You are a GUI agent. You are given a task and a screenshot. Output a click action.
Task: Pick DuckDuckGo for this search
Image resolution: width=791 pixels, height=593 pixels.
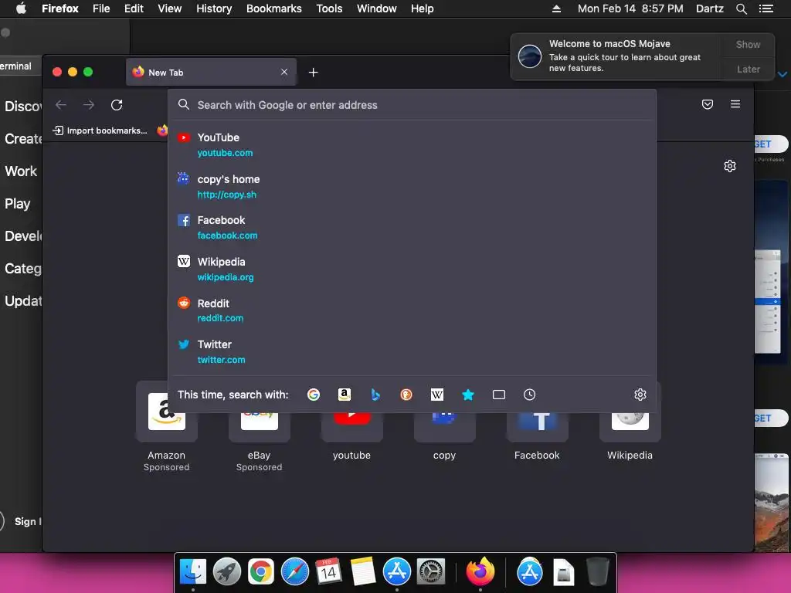[x=406, y=395]
